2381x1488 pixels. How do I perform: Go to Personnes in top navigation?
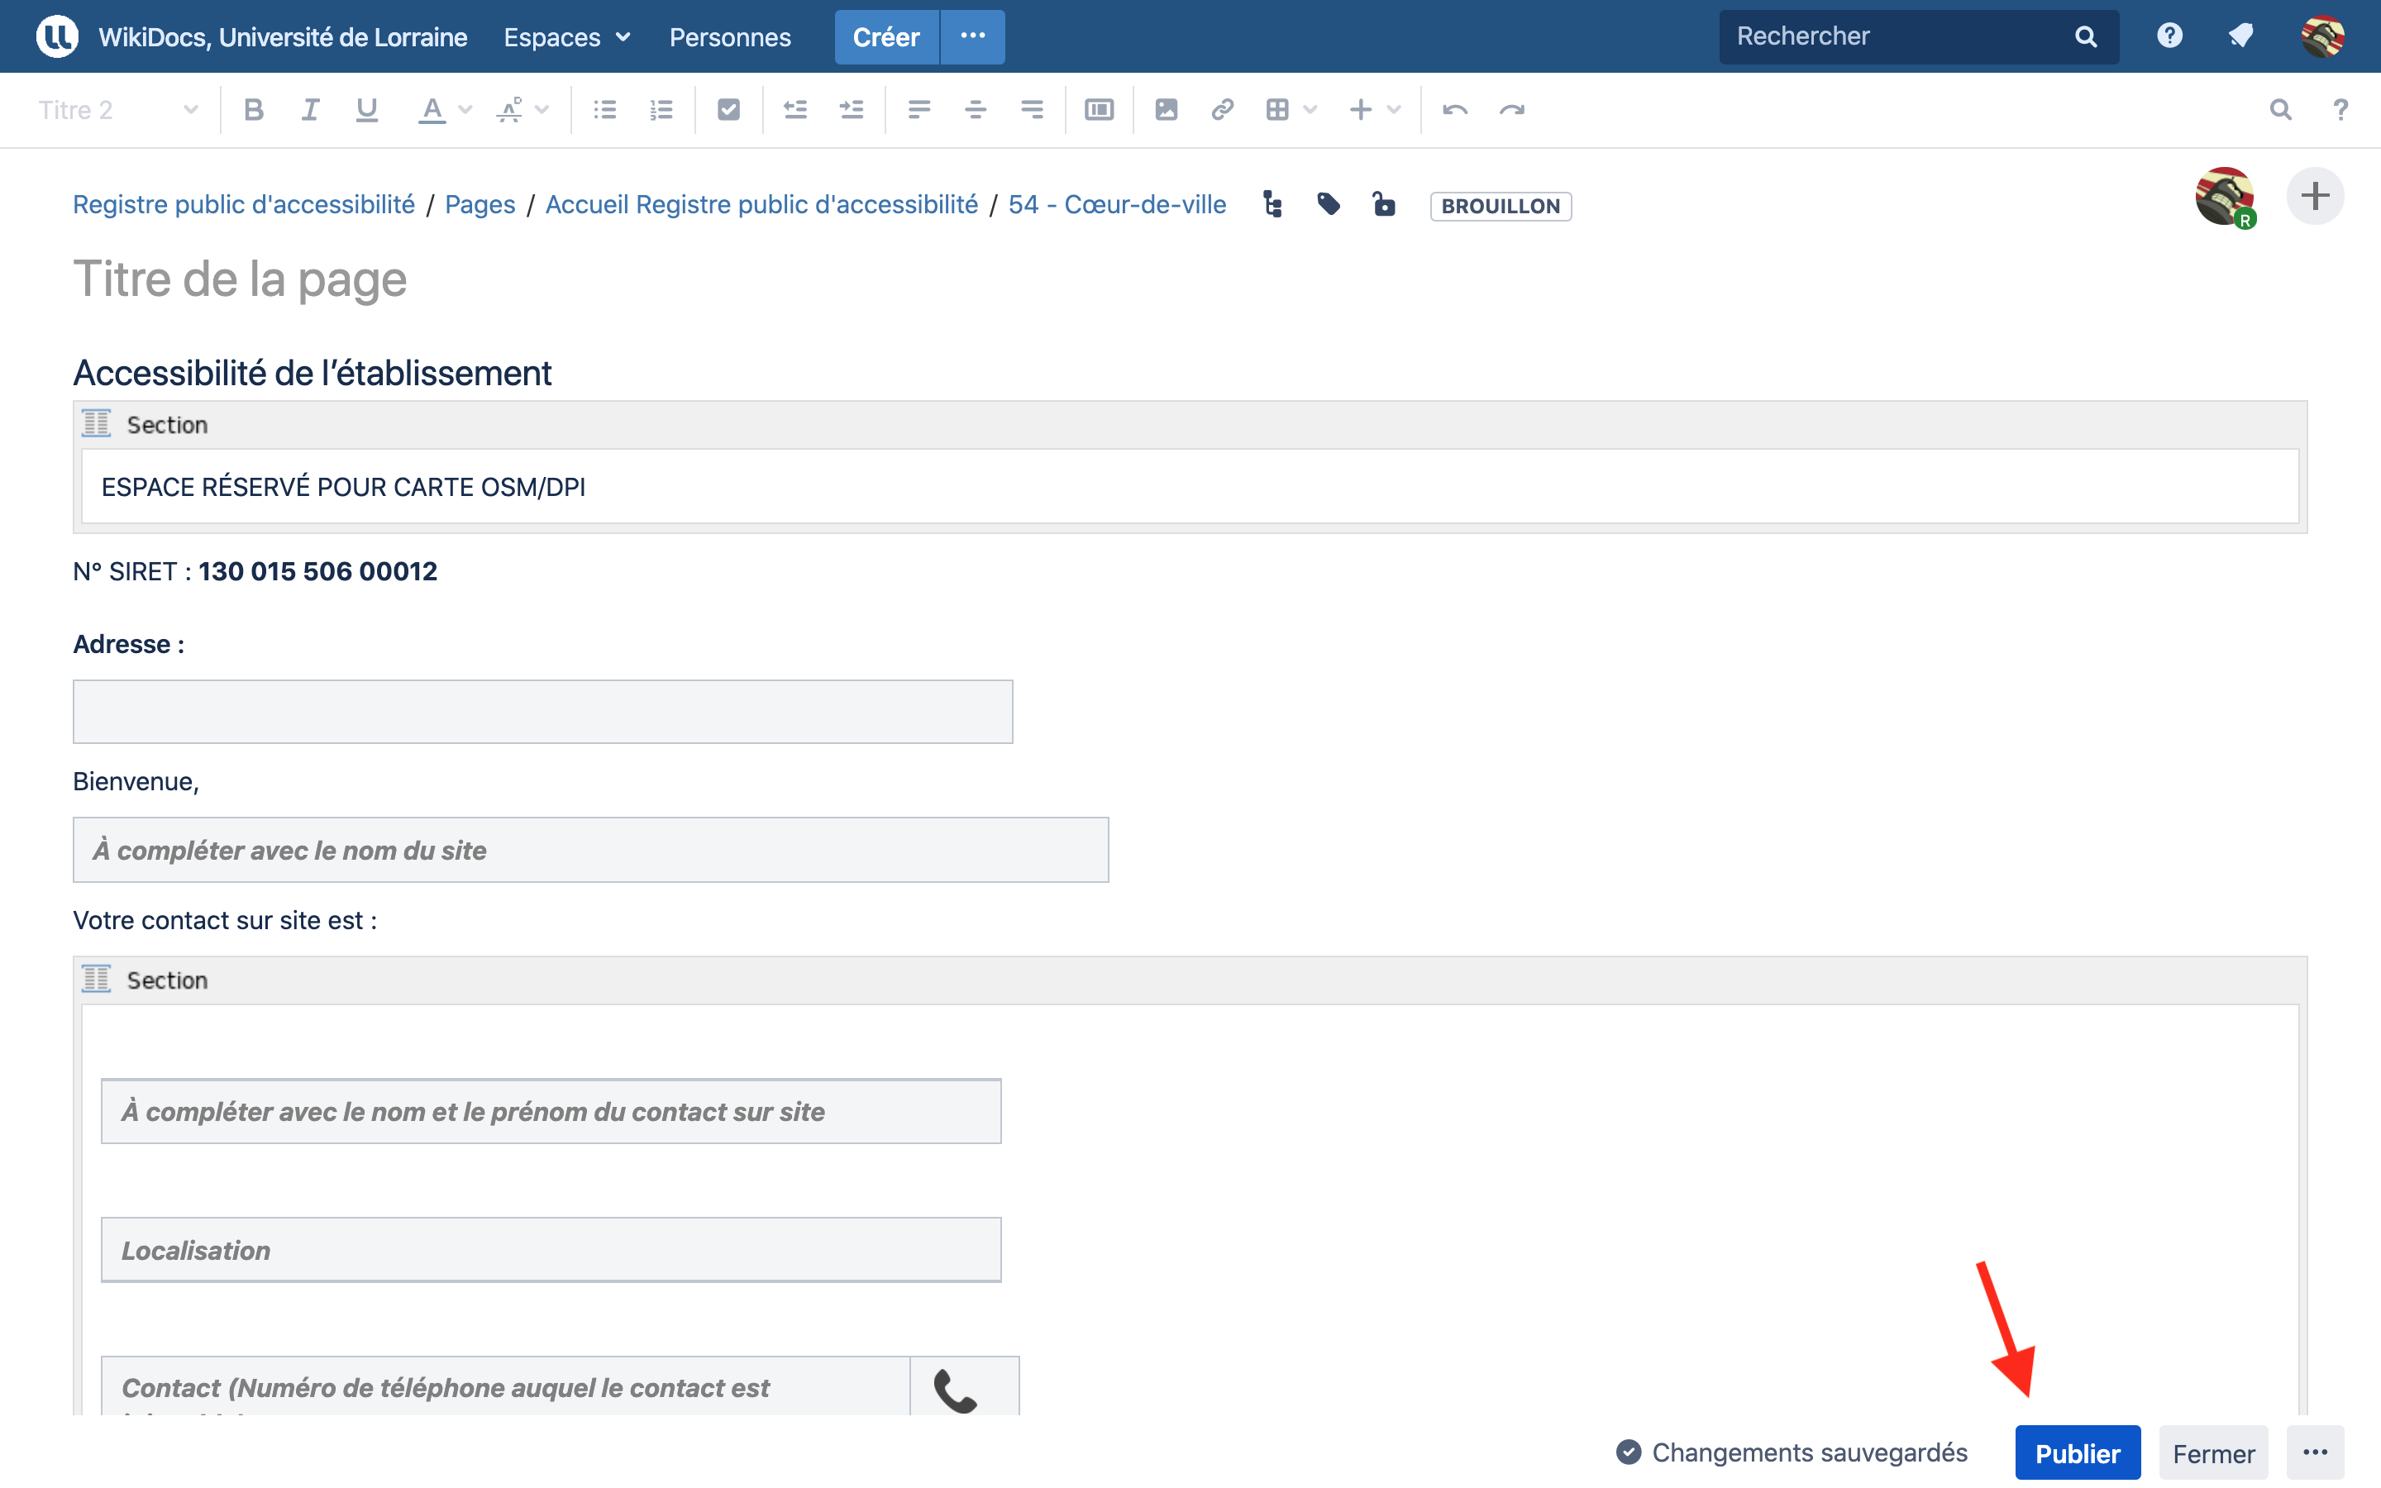[x=729, y=36]
